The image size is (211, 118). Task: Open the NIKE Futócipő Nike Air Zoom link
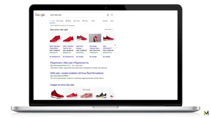coord(68,47)
